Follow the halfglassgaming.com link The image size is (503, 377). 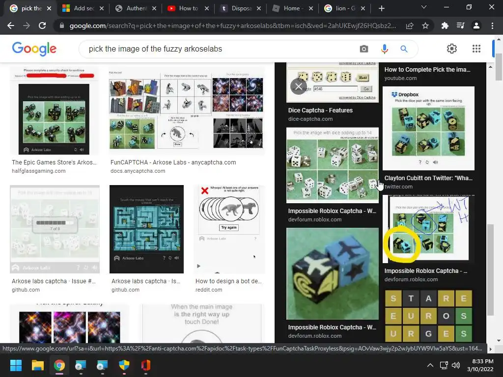(38, 171)
